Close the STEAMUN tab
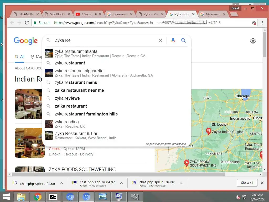The image size is (269, 202). pyautogui.click(x=38, y=14)
